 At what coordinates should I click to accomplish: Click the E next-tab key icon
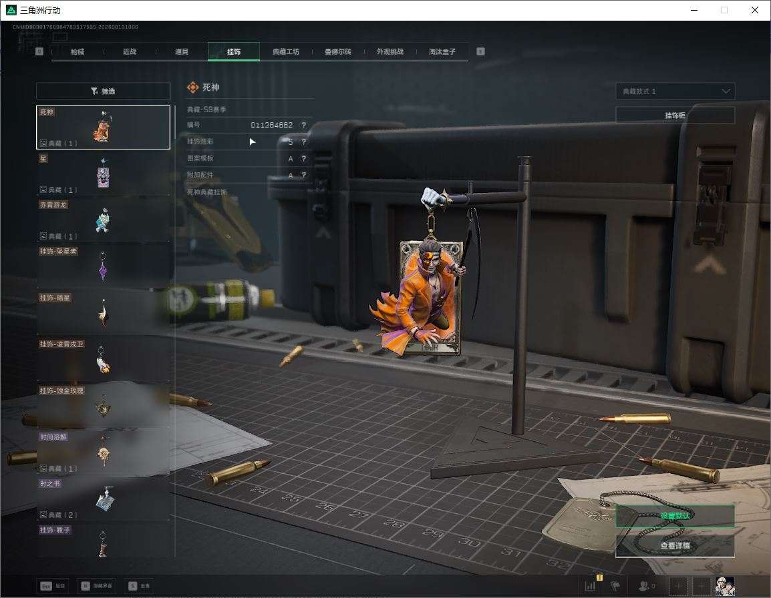(x=481, y=51)
